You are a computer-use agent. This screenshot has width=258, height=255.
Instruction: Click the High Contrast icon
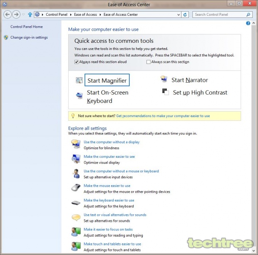(165, 92)
